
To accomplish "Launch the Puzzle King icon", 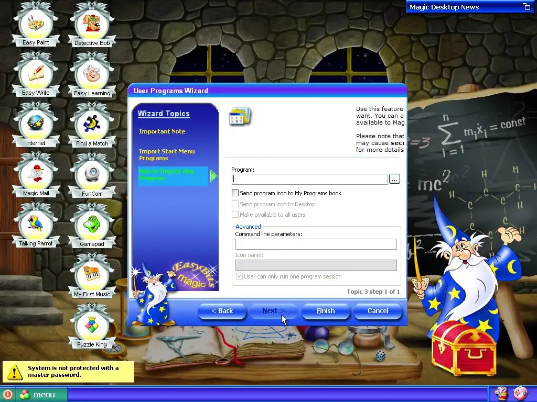I will [92, 326].
